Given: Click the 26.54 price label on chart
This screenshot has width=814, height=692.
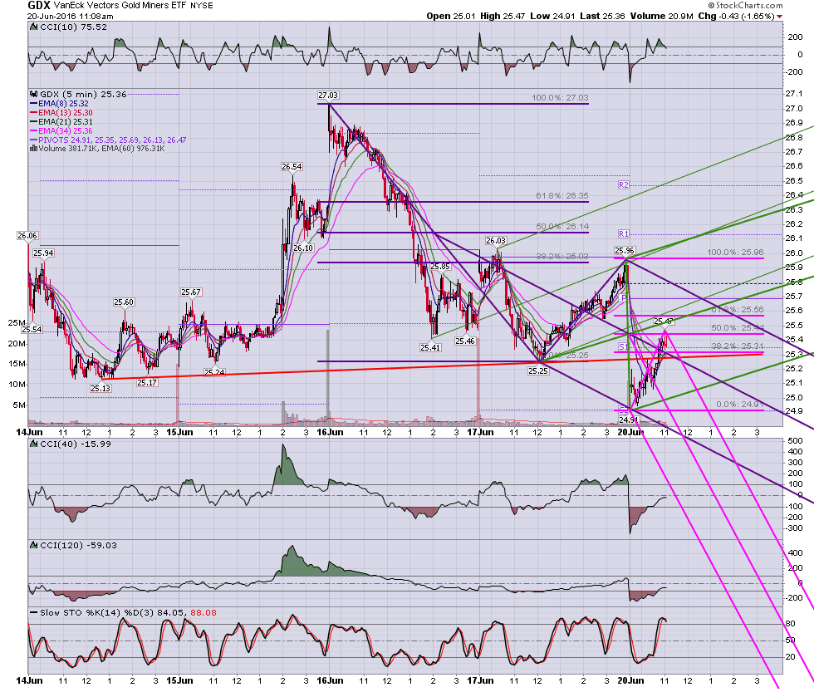Looking at the screenshot, I should 292,167.
